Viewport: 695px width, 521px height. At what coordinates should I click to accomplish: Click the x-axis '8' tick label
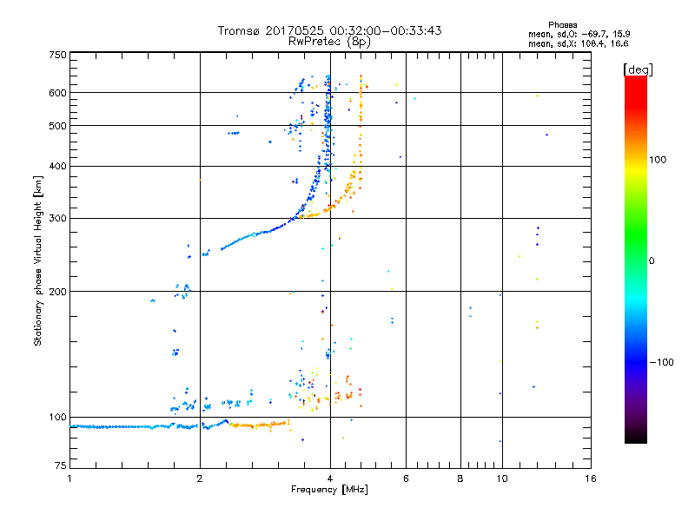pos(460,478)
